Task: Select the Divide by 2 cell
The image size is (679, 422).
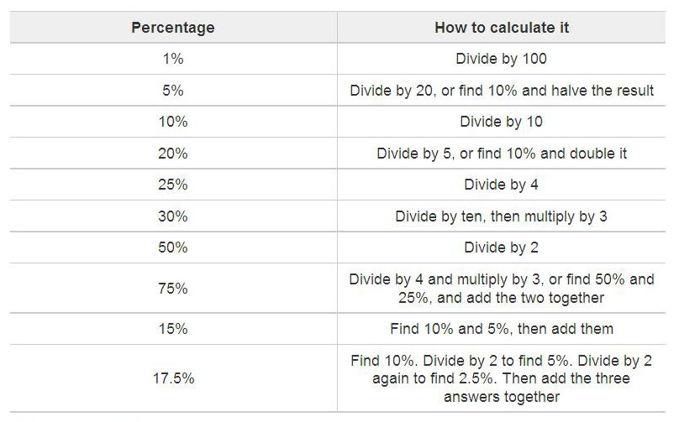Action: pos(501,247)
